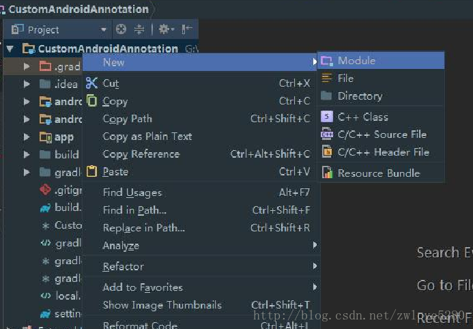Expand the .idea folder node
The width and height of the screenshot is (473, 329).
27,84
